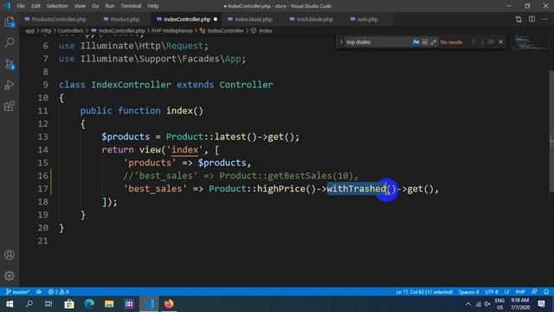This screenshot has height=312, width=554.
Task: Click 'app' in the breadcrumb
Action: coord(30,31)
